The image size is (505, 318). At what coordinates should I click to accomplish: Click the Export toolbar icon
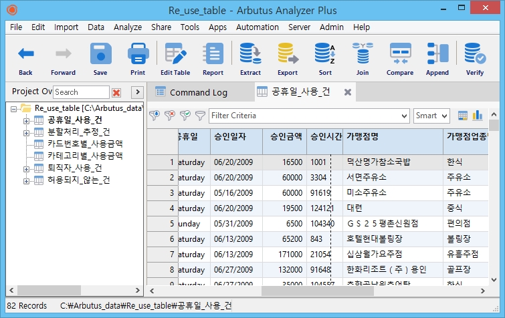click(288, 53)
